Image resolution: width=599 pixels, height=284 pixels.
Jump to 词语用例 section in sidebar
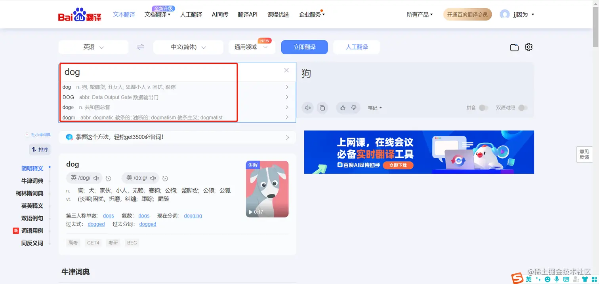32,231
